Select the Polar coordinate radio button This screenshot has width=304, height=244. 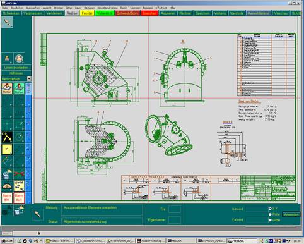click(x=270, y=214)
